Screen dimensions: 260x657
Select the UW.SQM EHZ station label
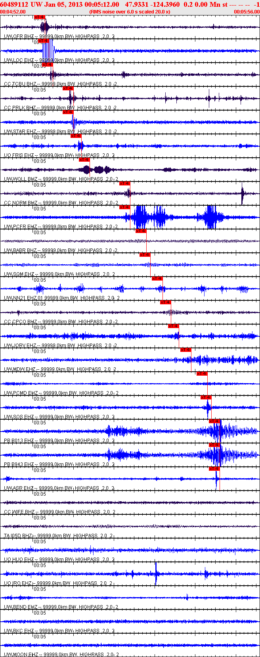(59, 274)
